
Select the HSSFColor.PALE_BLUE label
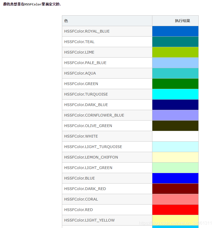[x=85, y=63]
